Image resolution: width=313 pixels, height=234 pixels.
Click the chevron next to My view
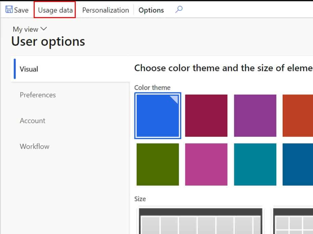tap(44, 29)
